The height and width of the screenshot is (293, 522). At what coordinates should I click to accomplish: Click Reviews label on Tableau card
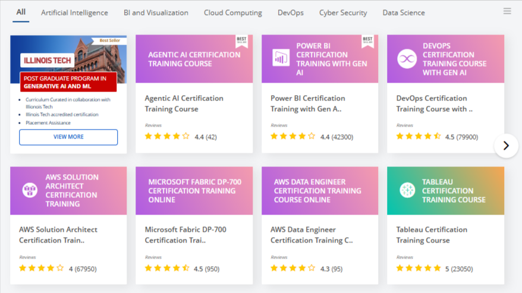tap(404, 257)
